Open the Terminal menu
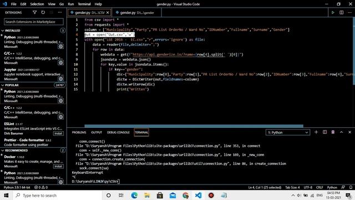The image size is (355, 200). (x=84, y=4)
